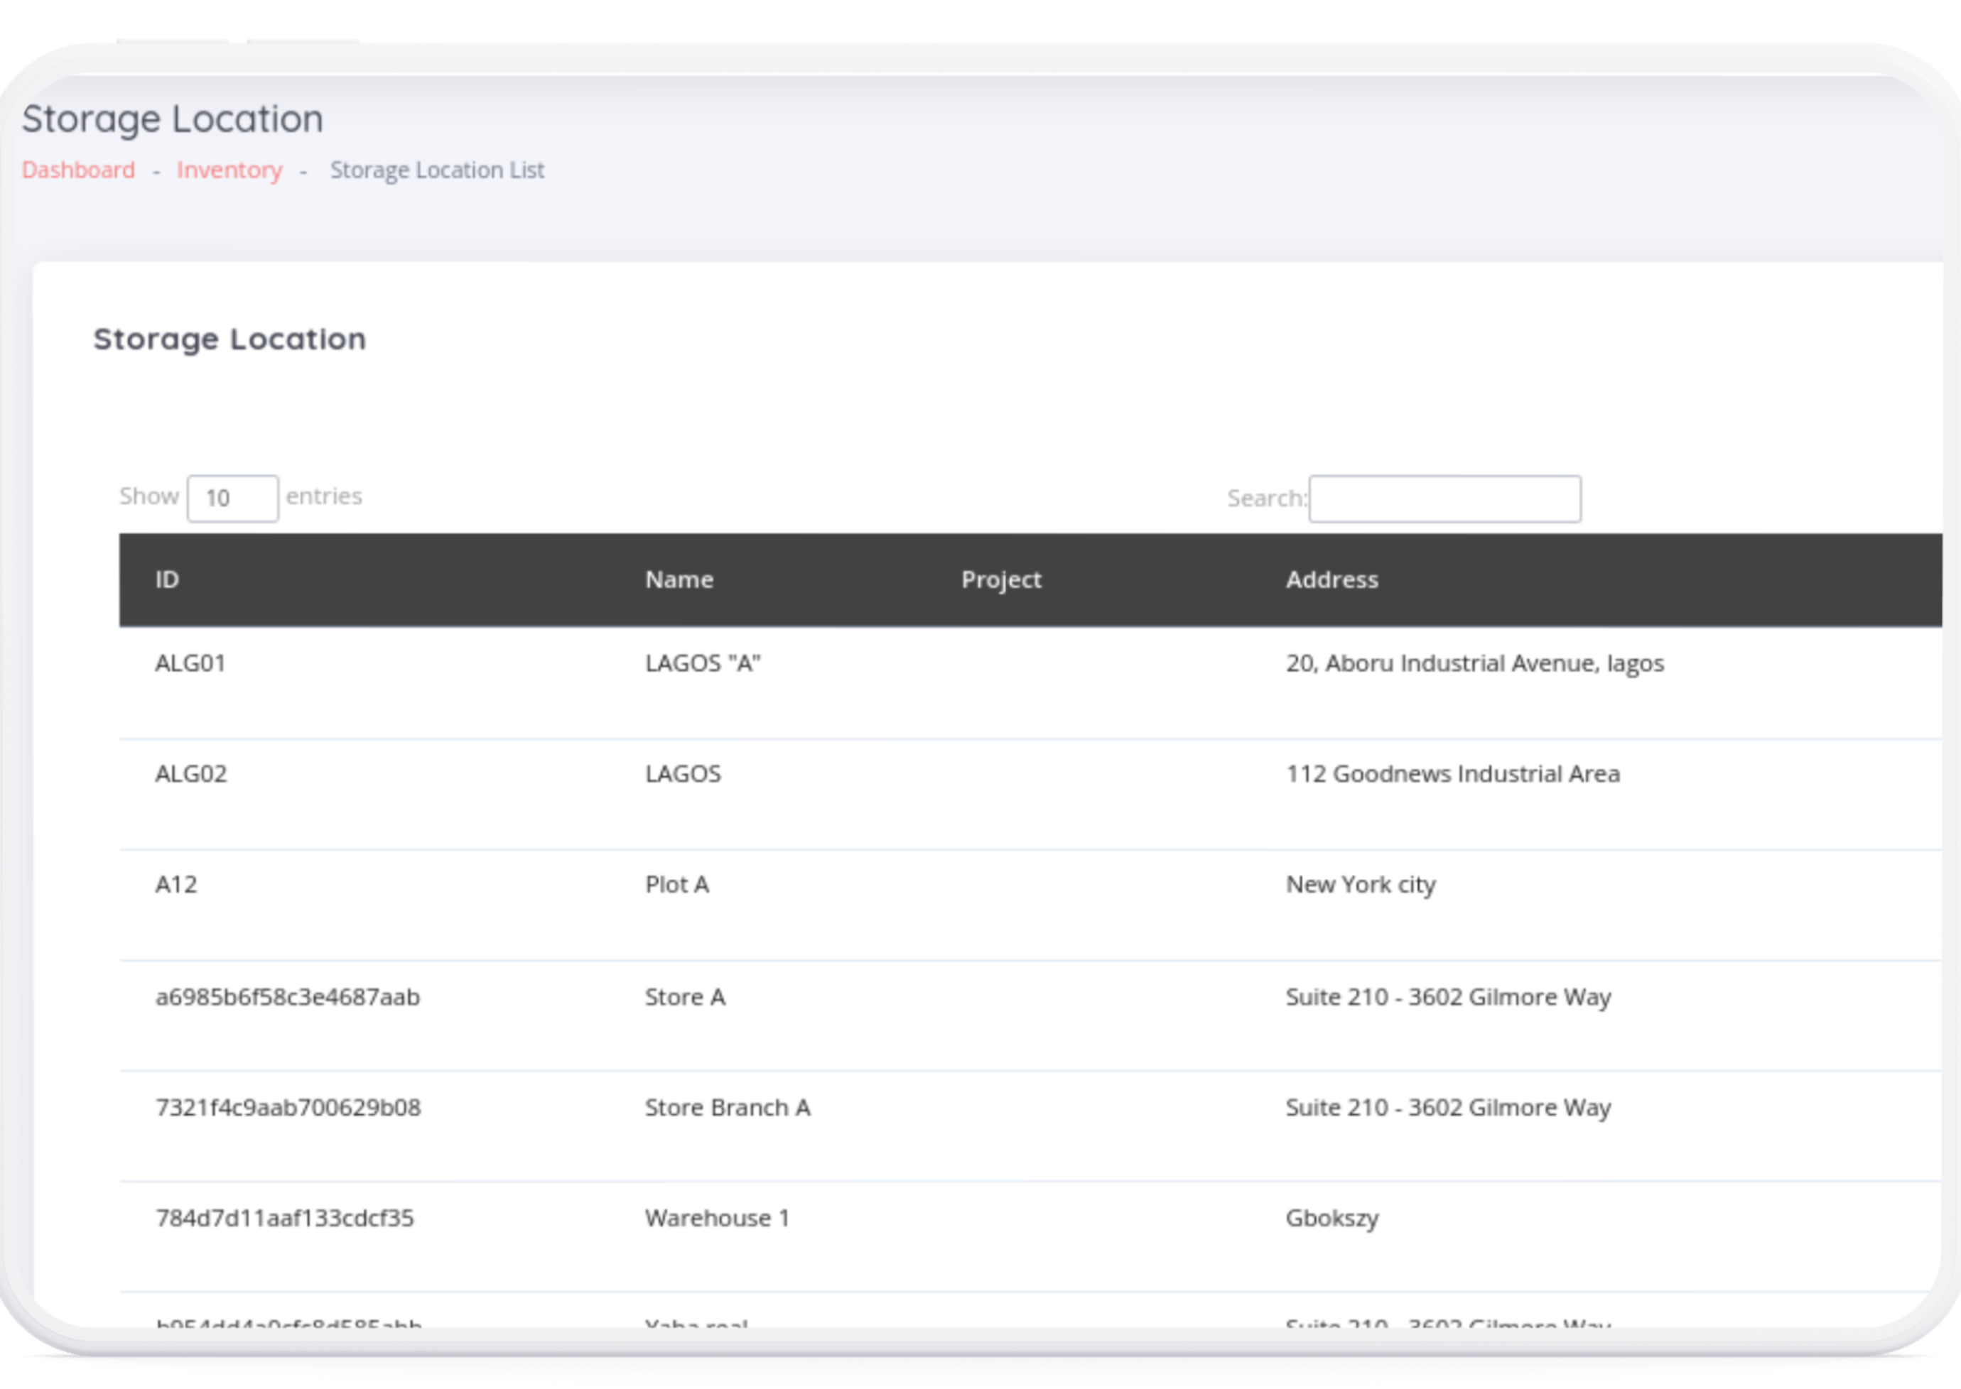Click Storage Location List breadcrumb text
The width and height of the screenshot is (1961, 1389).
436,170
